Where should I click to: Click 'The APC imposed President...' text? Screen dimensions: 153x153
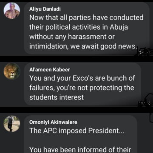(77, 131)
